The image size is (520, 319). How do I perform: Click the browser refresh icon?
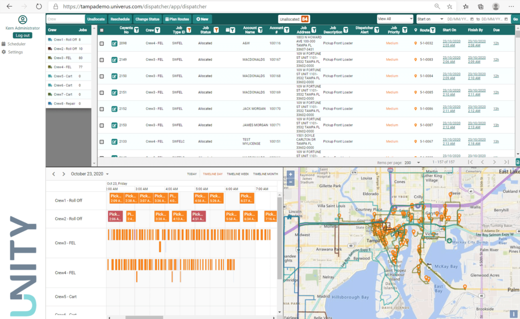(39, 6)
